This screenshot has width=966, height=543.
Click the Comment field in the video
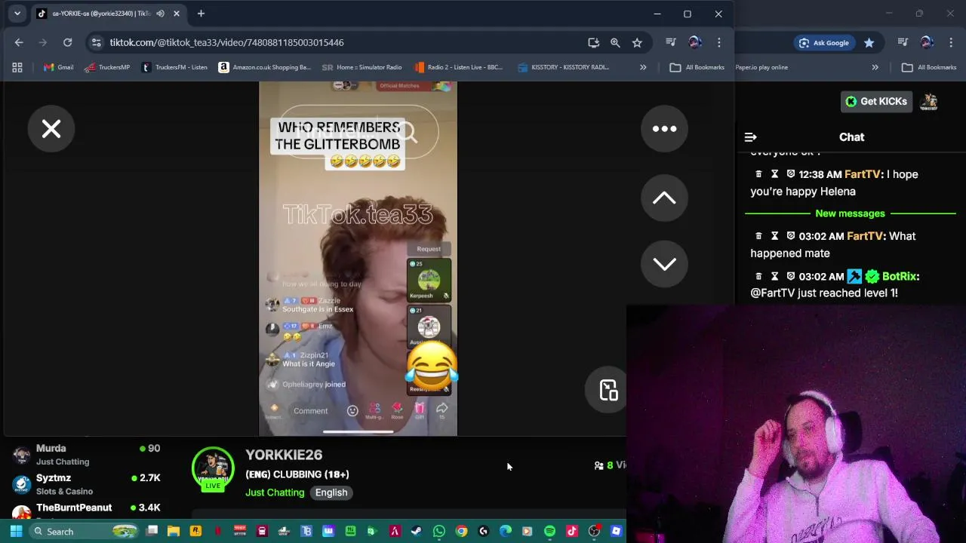pos(311,411)
